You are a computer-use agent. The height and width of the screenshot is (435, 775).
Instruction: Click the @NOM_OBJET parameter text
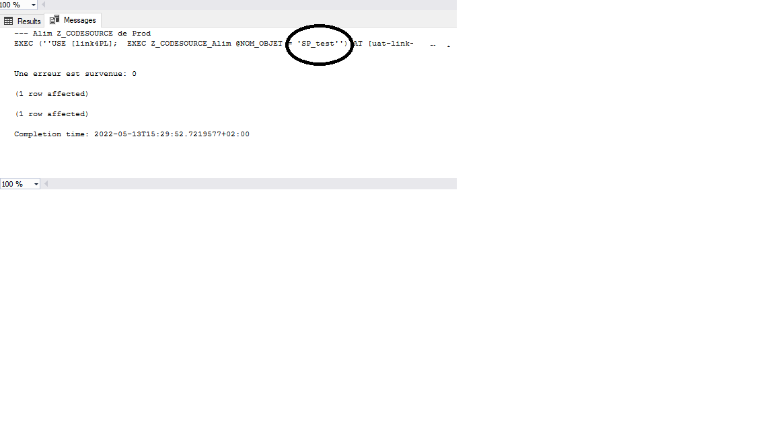[x=258, y=44]
